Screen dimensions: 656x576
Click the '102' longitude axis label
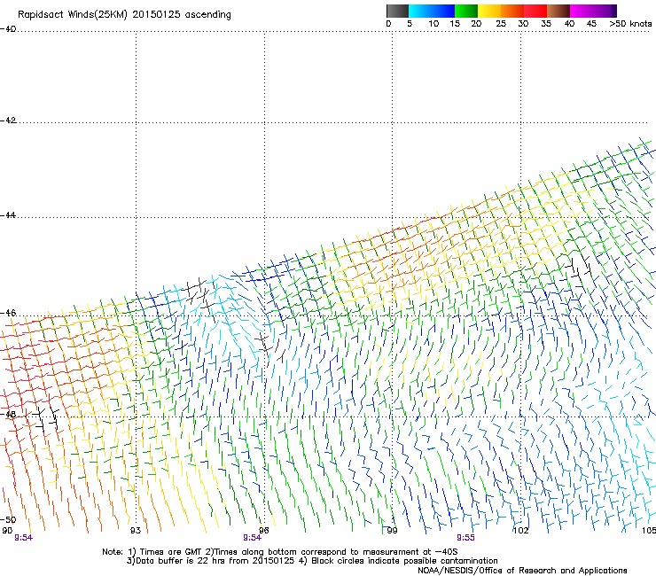click(x=521, y=531)
